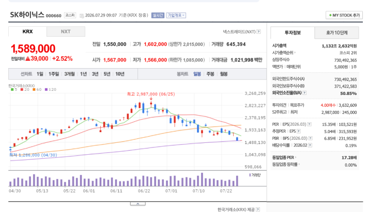Show the 5년 line chart
This screenshot has height=212, width=384.
click(107, 74)
